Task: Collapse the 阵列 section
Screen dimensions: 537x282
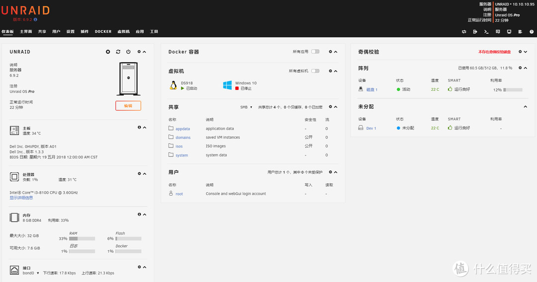Action: 526,68
